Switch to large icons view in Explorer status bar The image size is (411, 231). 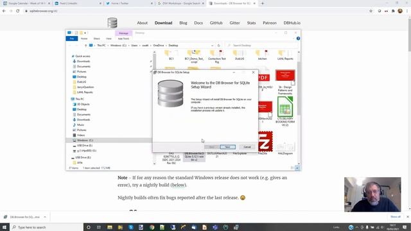pyautogui.click(x=297, y=168)
